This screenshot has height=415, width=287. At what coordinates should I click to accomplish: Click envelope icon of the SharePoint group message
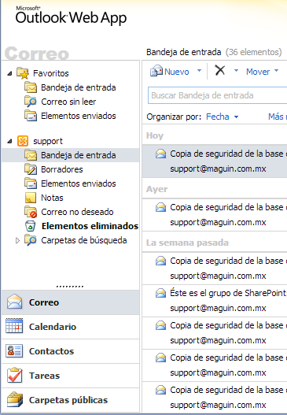[x=160, y=293]
